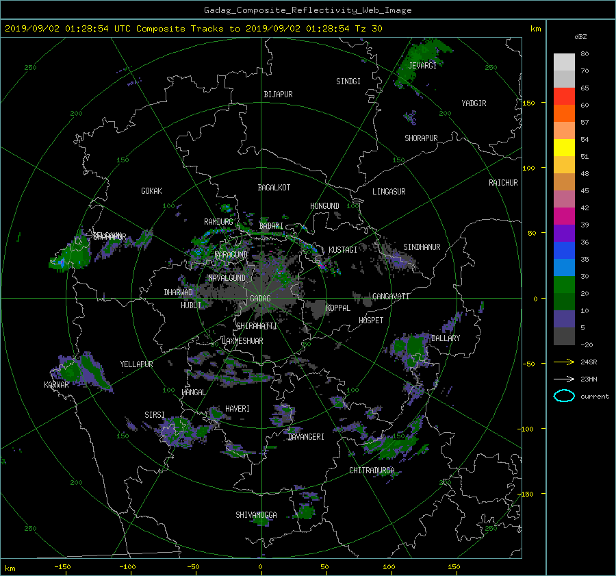Click the pink high-reflectivity cell near KUSTAGI
This screenshot has width=616, height=576.
[322, 266]
